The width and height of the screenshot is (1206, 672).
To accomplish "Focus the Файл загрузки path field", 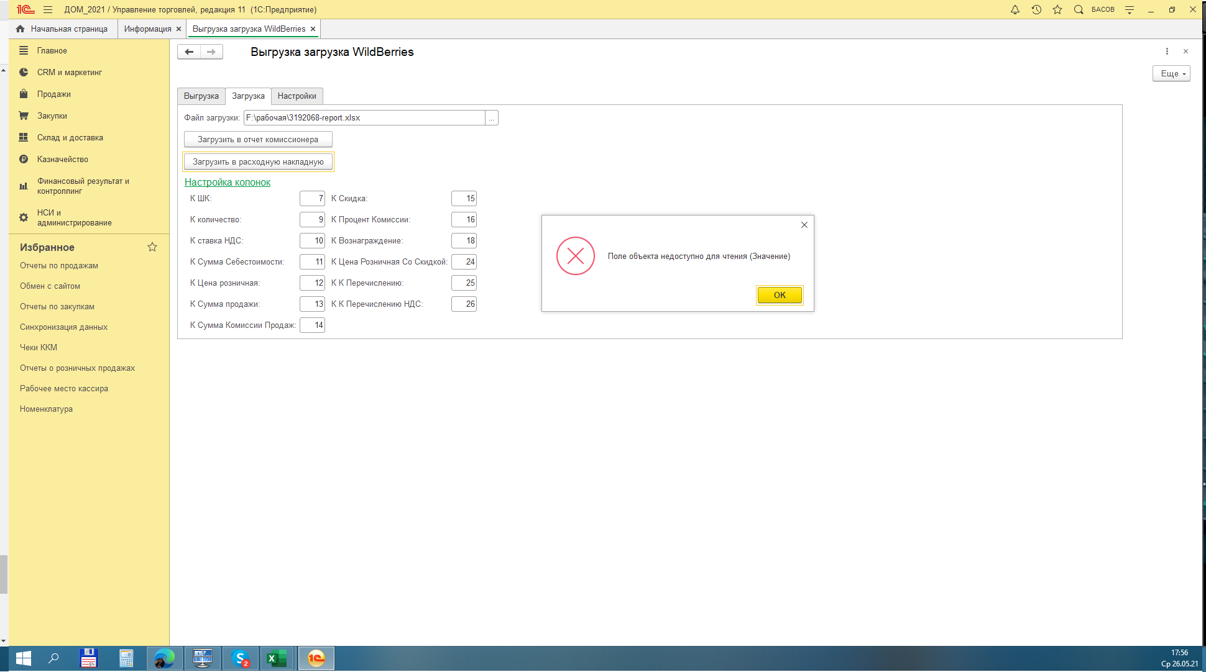I will (364, 118).
